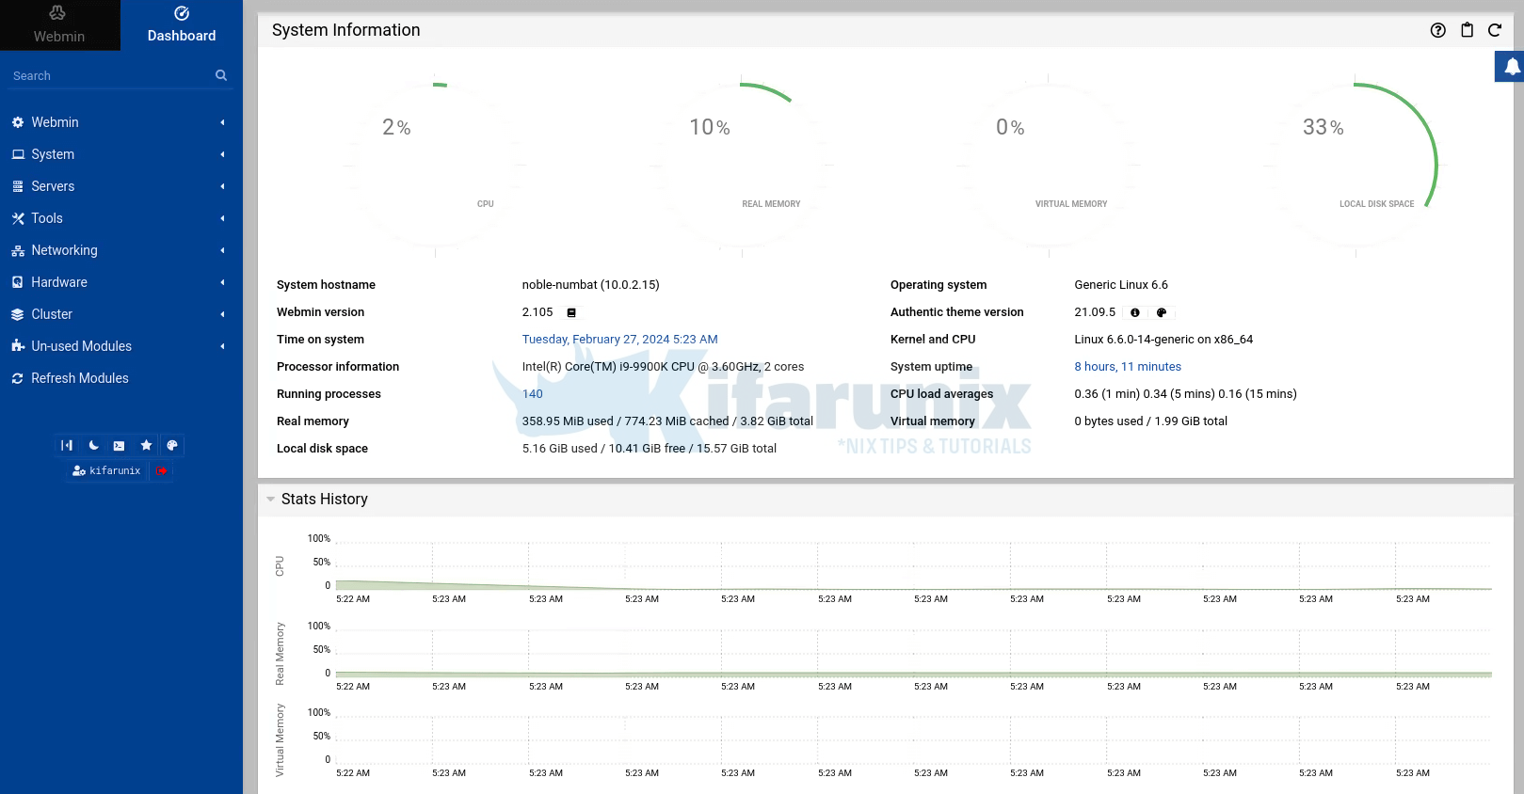Switch to the Webmin tab
The height and width of the screenshot is (794, 1524).
pos(59,25)
